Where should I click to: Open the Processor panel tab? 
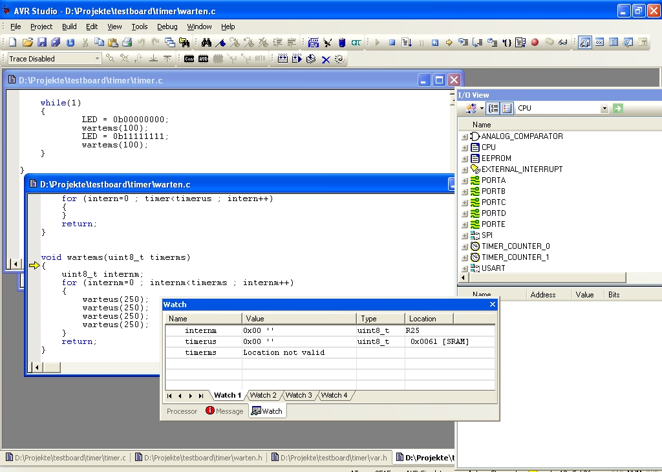182,411
